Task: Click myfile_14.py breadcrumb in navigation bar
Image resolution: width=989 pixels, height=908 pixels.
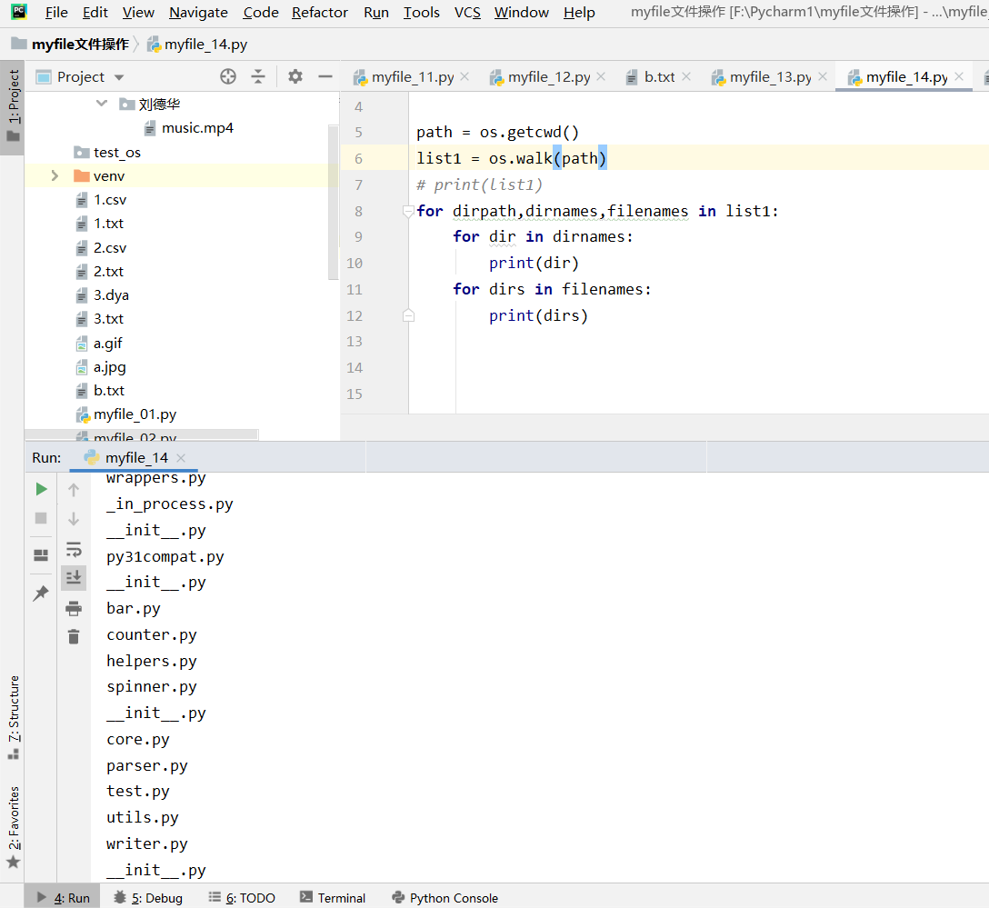Action: pos(197,45)
